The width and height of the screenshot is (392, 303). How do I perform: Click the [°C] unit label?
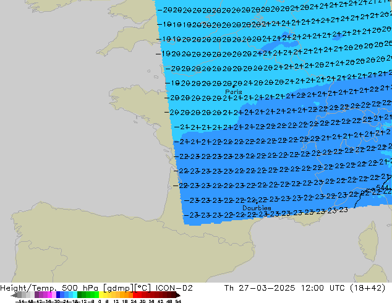pyautogui.click(x=143, y=288)
